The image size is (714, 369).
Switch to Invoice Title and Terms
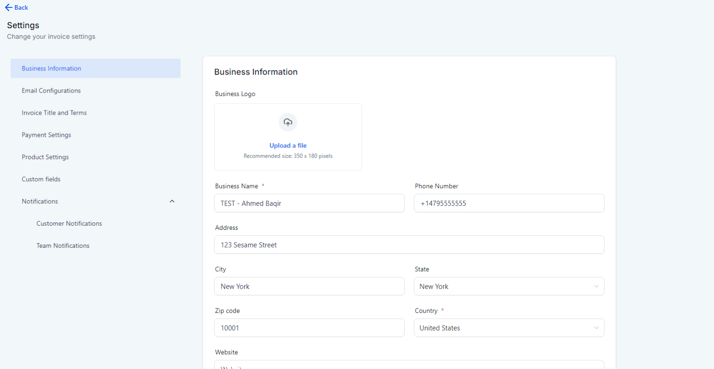[54, 112]
